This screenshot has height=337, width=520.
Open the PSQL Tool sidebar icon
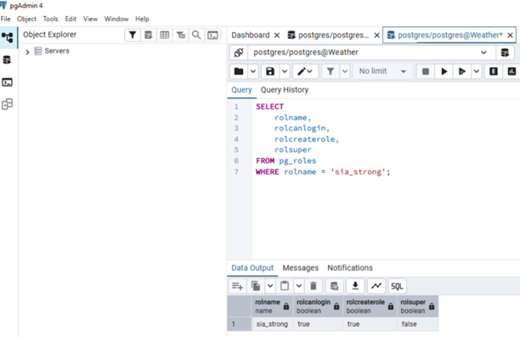click(x=7, y=82)
